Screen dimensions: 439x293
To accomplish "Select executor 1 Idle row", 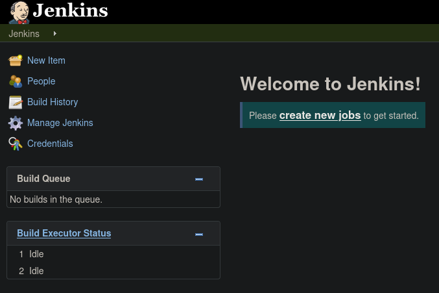I will point(113,254).
